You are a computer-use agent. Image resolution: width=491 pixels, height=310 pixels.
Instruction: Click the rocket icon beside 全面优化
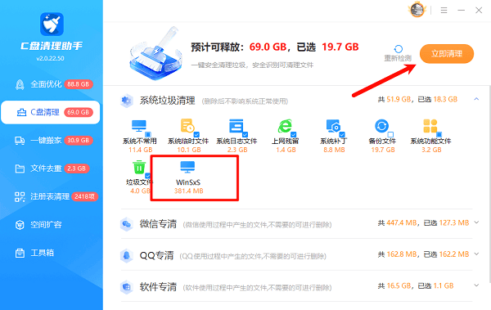click(x=20, y=84)
